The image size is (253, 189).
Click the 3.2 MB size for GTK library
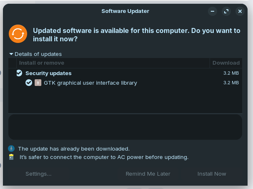click(231, 83)
